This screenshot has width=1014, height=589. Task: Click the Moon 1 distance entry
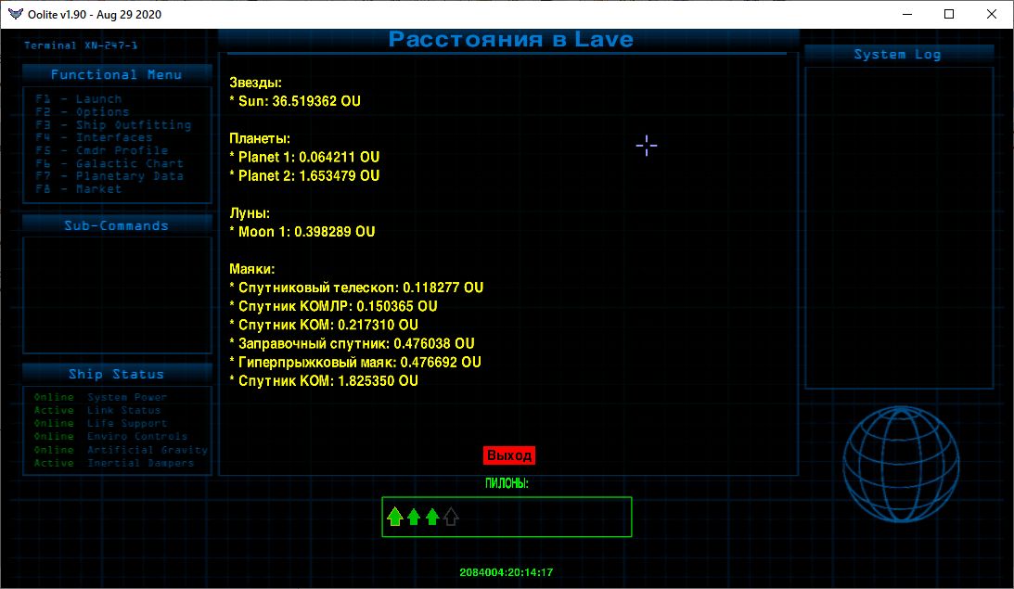click(x=302, y=232)
